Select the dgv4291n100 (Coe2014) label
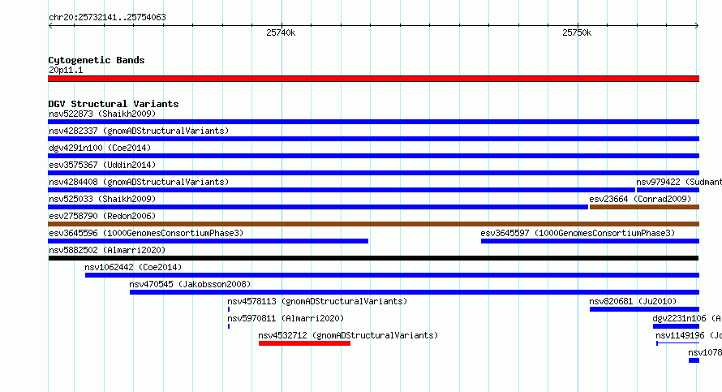This screenshot has height=392, width=722. click(100, 148)
